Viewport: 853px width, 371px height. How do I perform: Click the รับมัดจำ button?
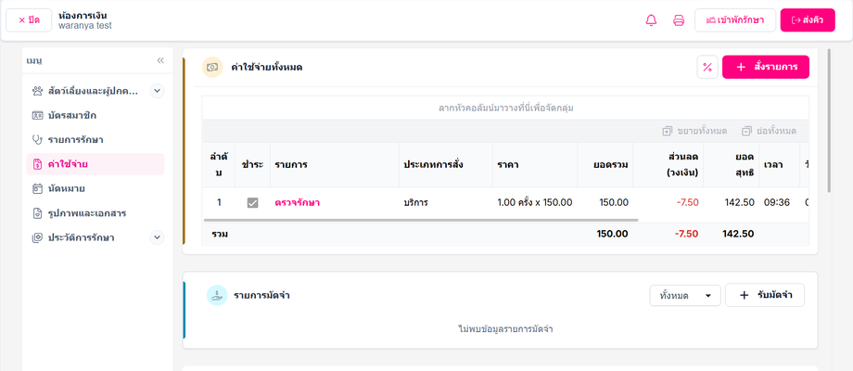(x=764, y=295)
